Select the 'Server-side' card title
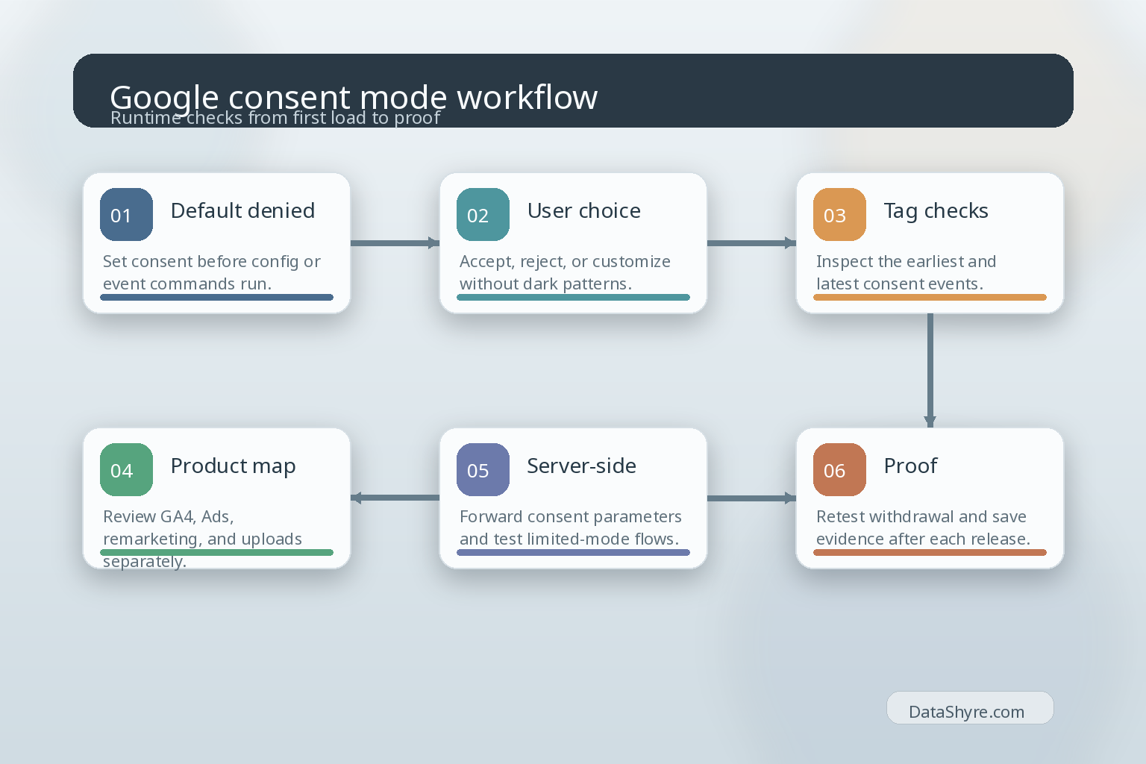 coord(581,466)
